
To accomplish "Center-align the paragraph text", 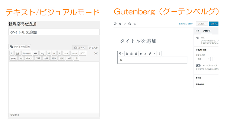I will [132, 54].
